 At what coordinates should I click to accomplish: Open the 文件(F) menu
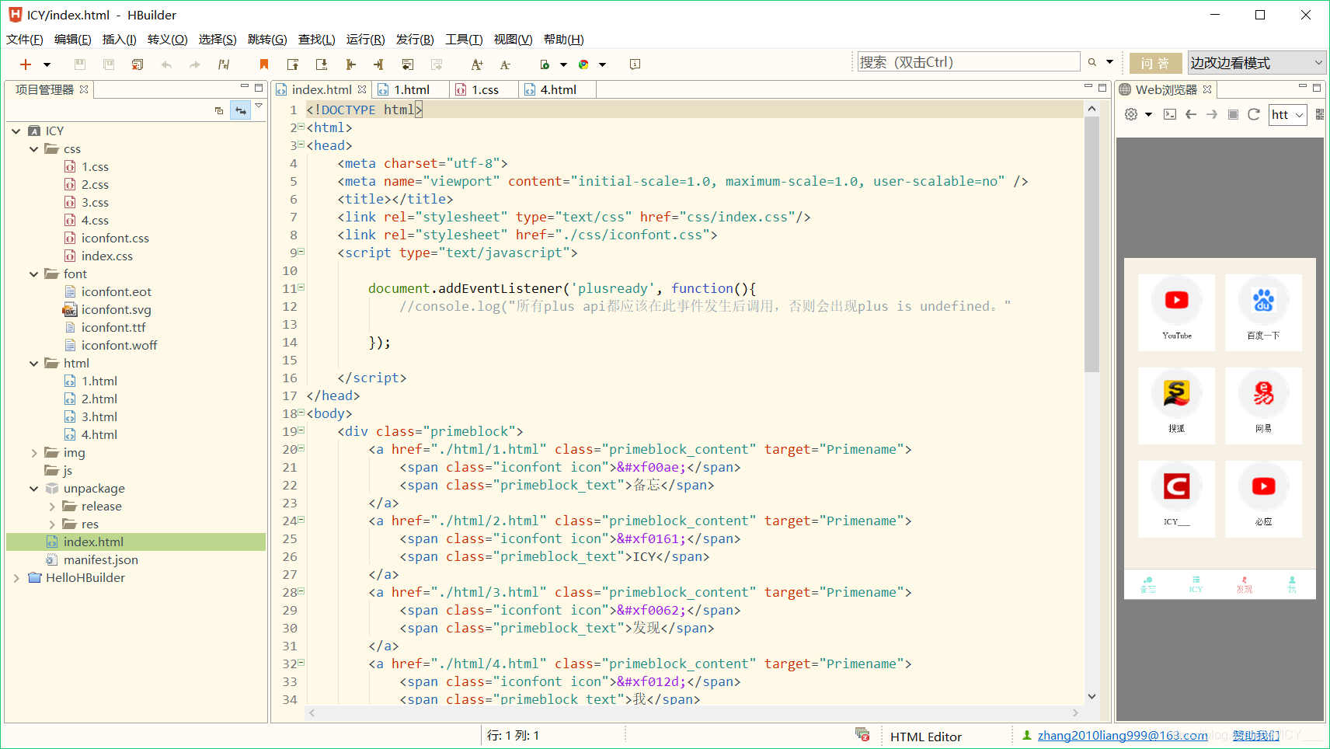click(25, 40)
